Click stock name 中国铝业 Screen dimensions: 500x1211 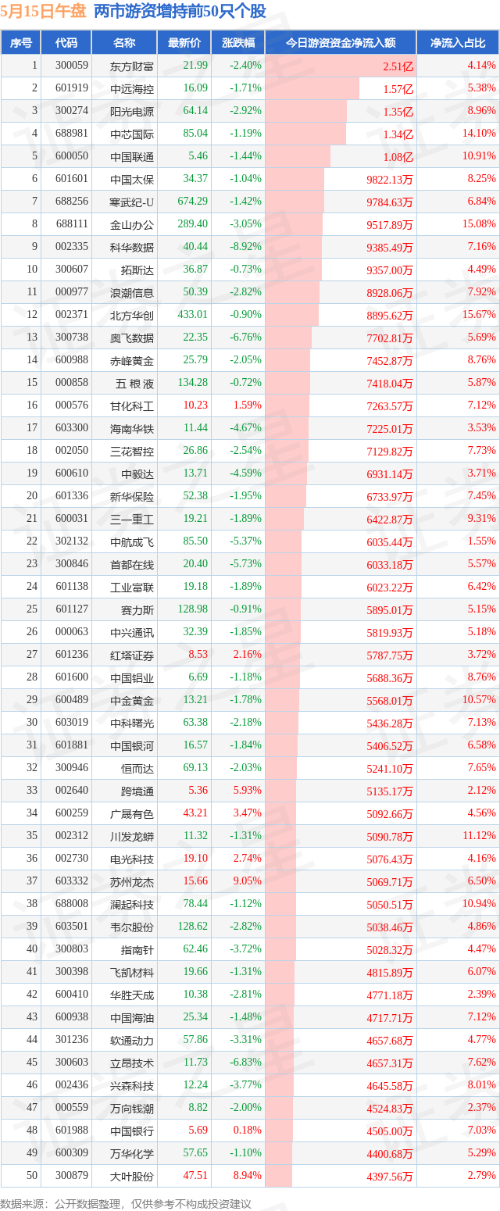coord(132,678)
